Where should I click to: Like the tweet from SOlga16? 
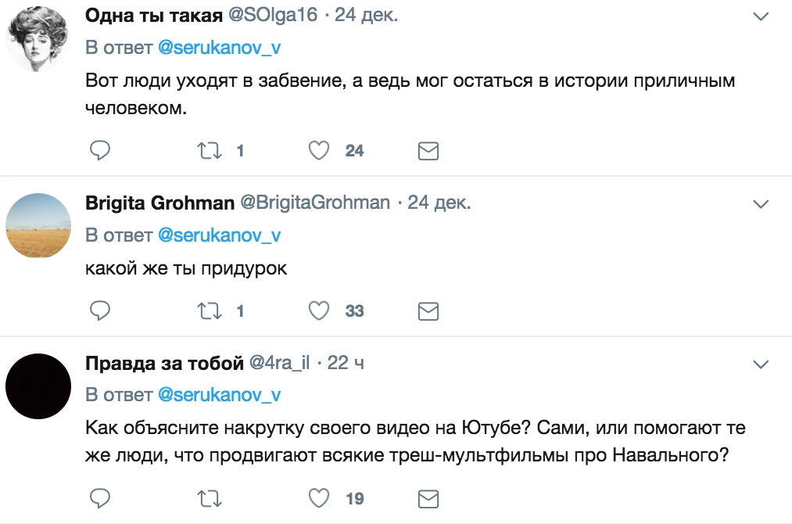click(x=318, y=150)
